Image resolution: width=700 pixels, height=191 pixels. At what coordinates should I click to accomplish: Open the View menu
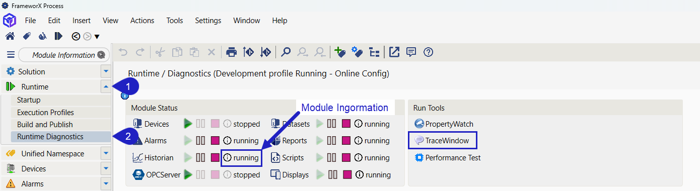(110, 21)
